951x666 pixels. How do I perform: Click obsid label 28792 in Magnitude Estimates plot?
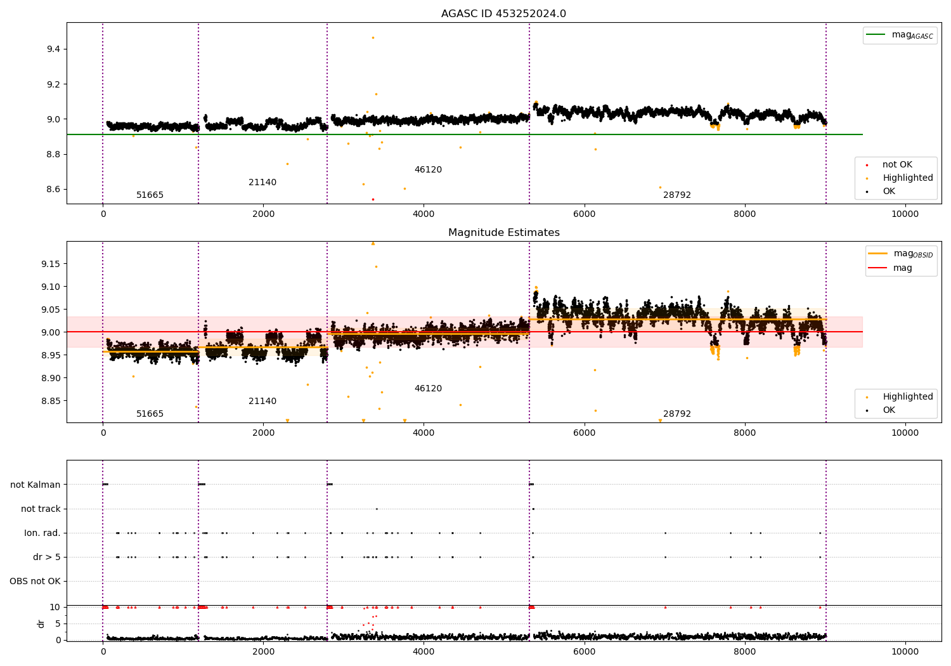677,414
